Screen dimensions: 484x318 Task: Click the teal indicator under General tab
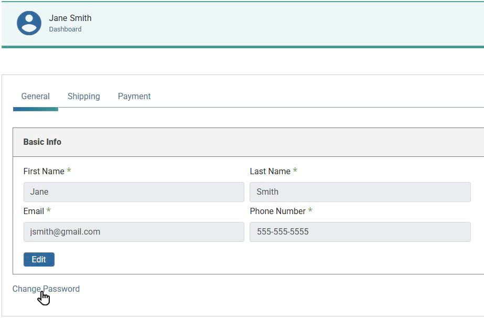click(35, 109)
